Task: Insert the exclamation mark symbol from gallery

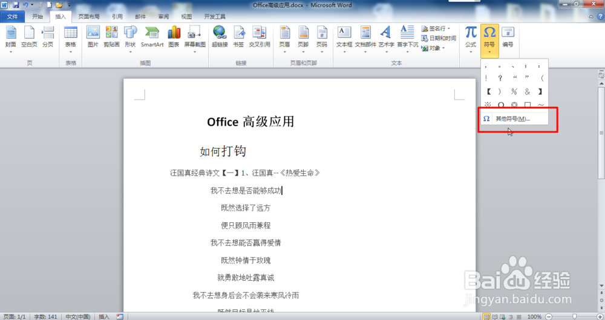Action: [x=486, y=78]
